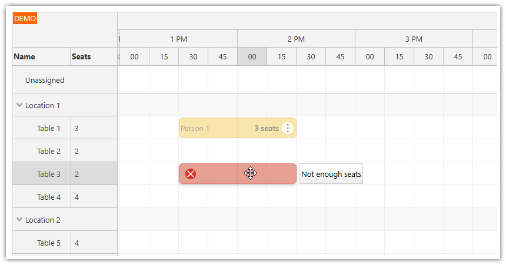Image resolution: width=506 pixels, height=265 pixels.
Task: Click the Seats column header
Action: click(x=81, y=57)
